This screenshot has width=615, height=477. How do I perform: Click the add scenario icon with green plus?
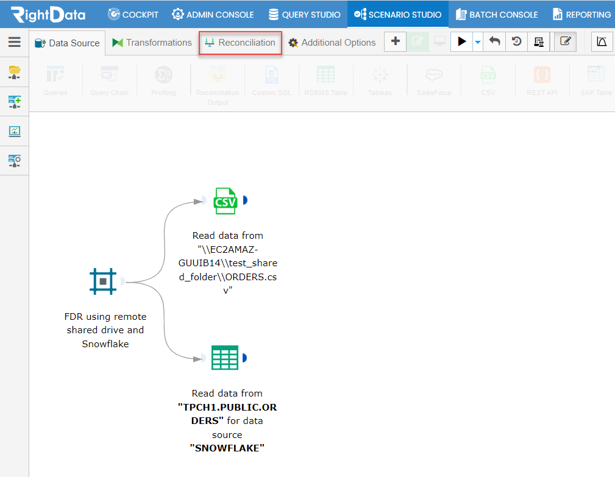[15, 102]
